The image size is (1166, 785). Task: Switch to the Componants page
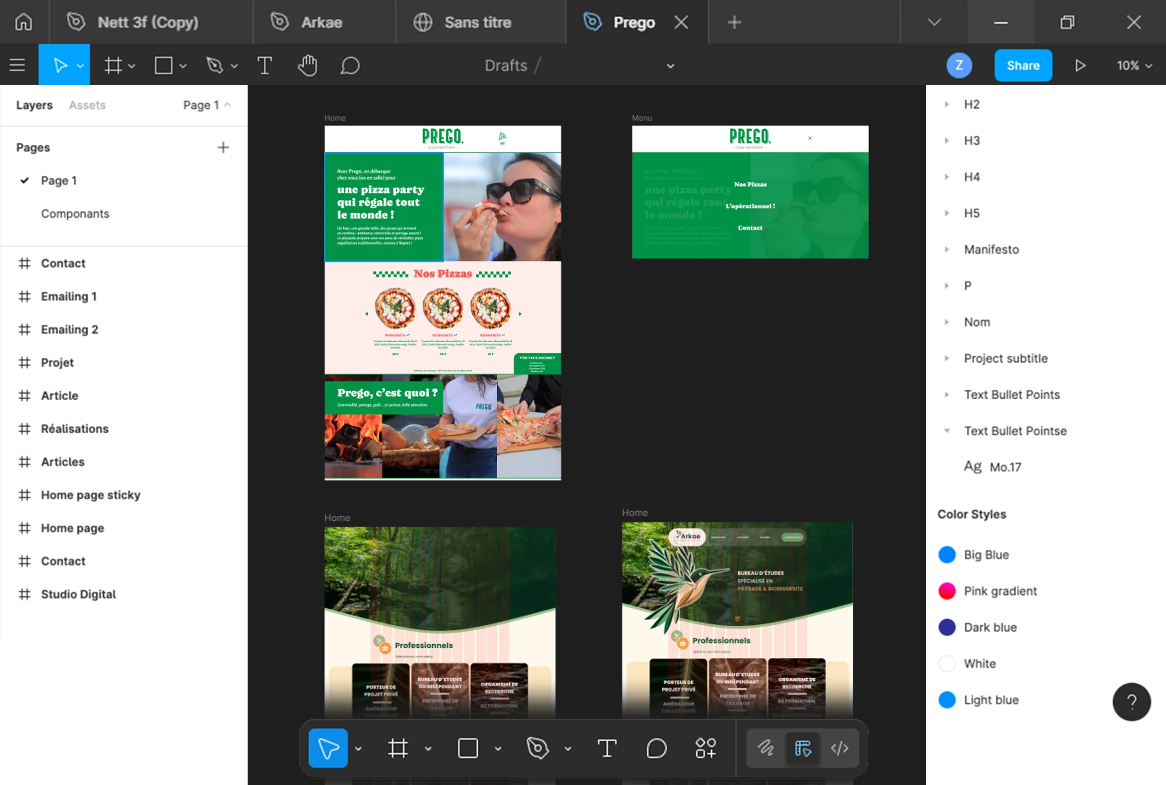(x=75, y=213)
